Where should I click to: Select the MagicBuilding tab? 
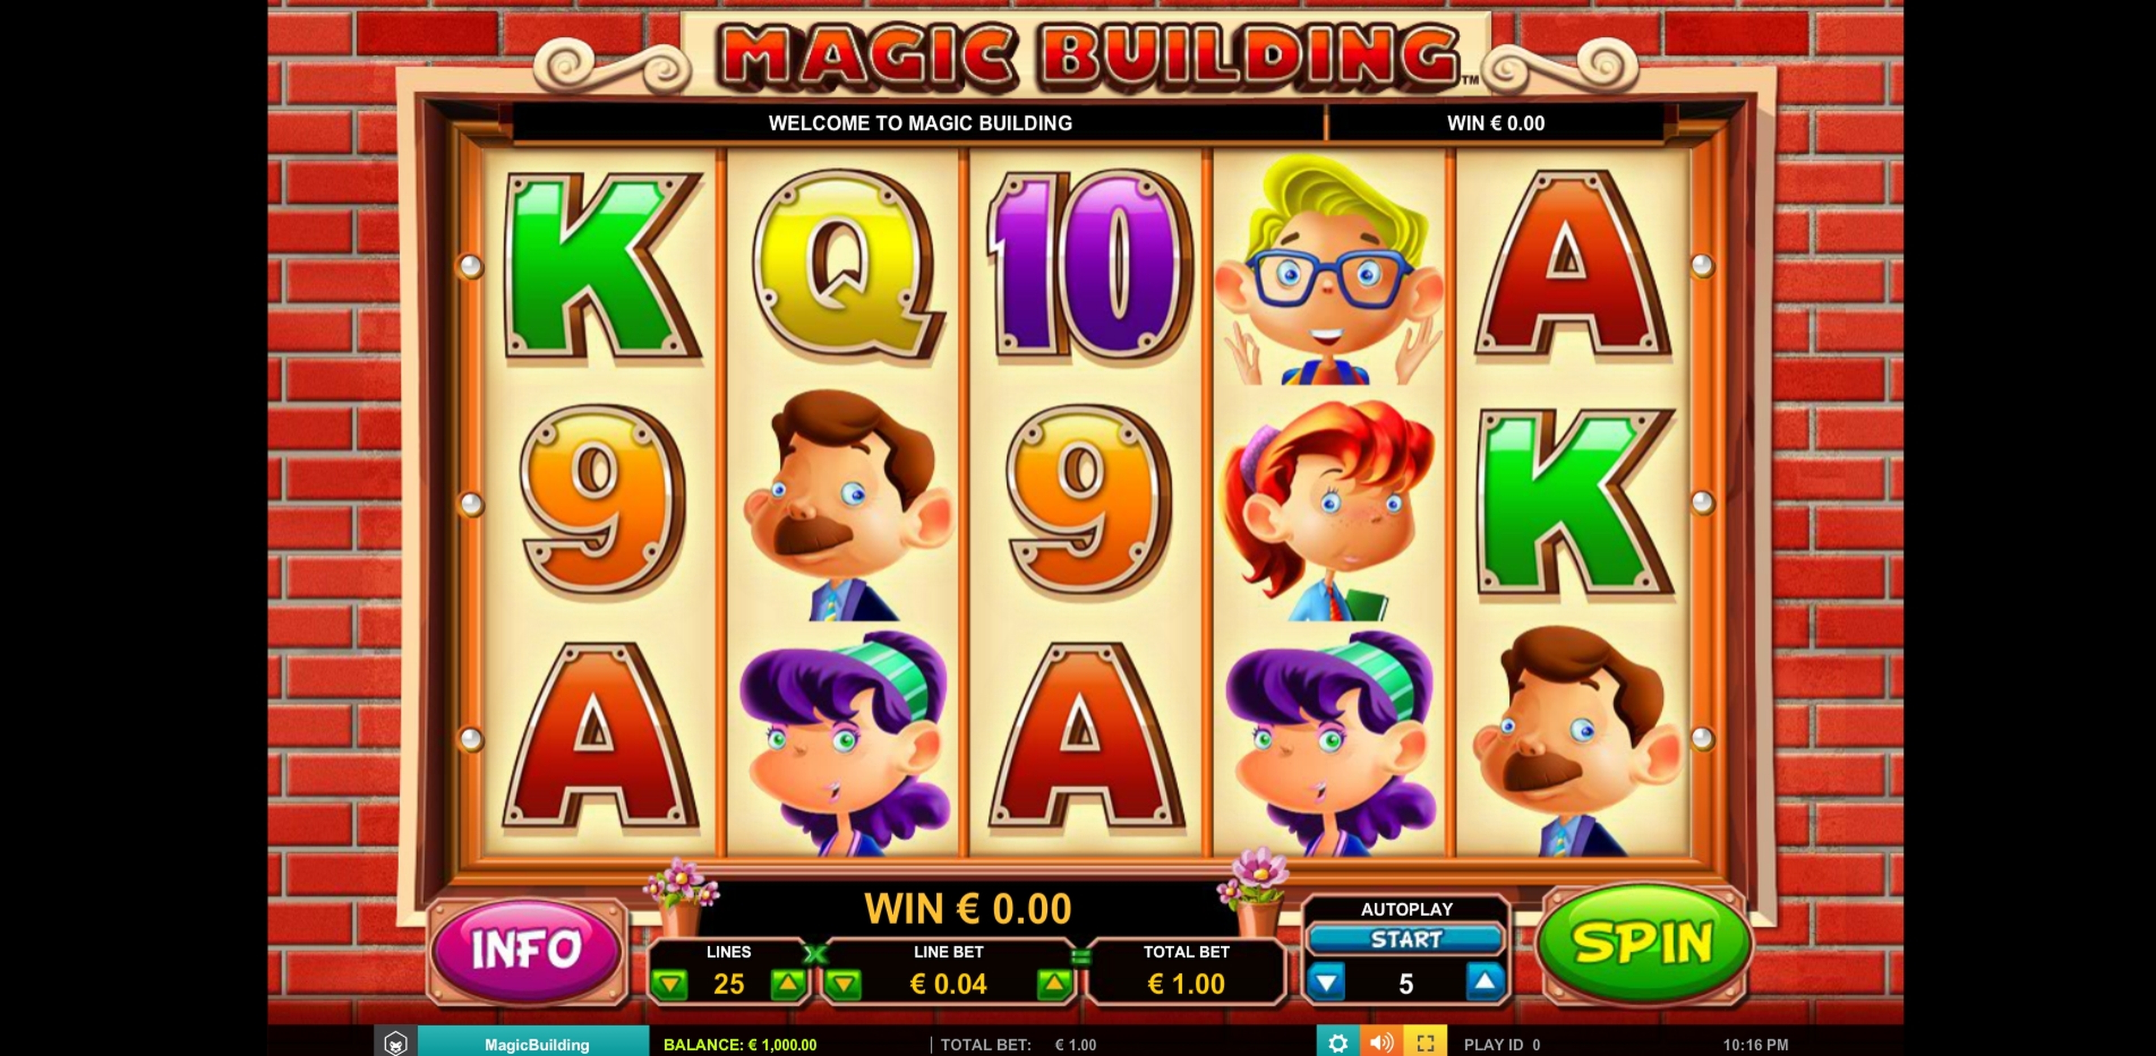tap(537, 1044)
